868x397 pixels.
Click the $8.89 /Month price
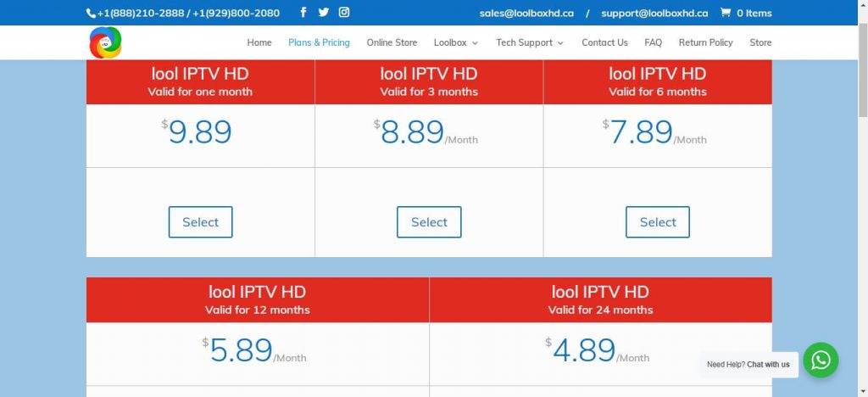click(x=426, y=133)
